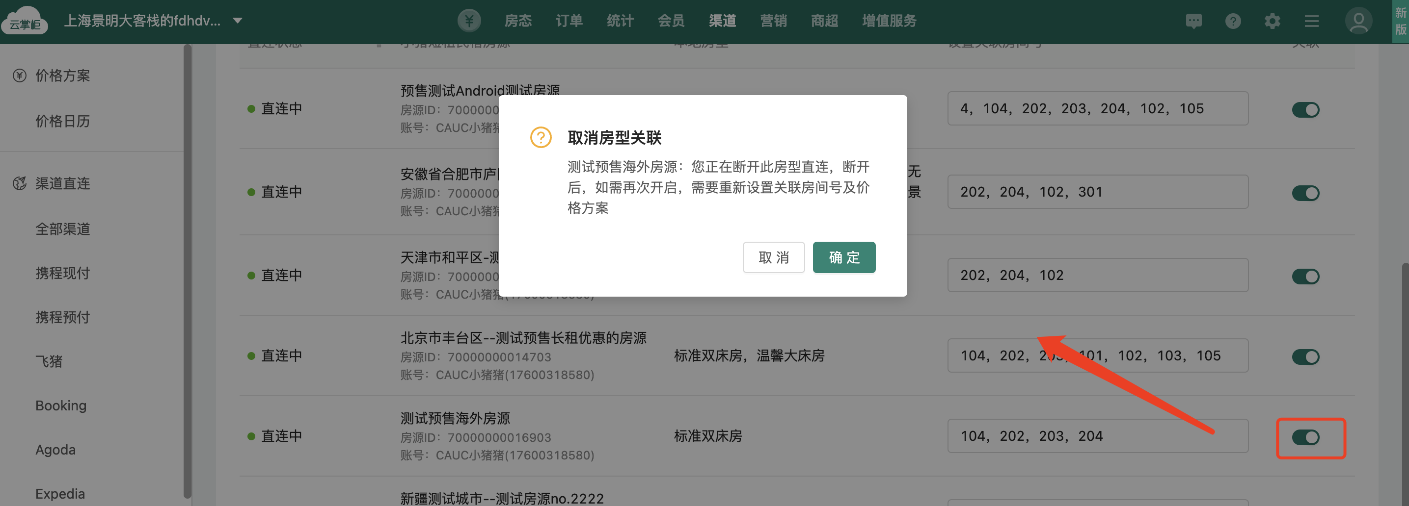Expand the 价格方案 sidebar section
1409x506 pixels.
(x=62, y=76)
